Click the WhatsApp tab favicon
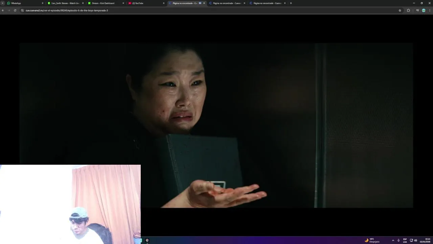This screenshot has width=433, height=244. pos(8,3)
